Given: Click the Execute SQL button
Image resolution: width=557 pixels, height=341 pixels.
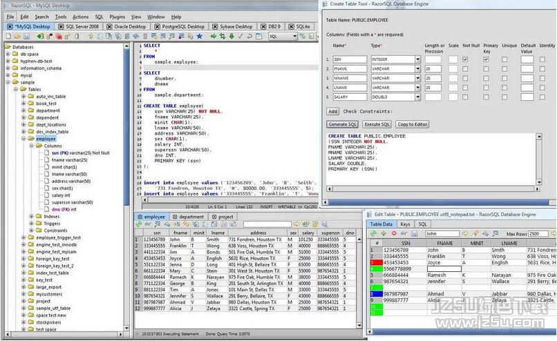Looking at the screenshot, I should pyautogui.click(x=377, y=124).
